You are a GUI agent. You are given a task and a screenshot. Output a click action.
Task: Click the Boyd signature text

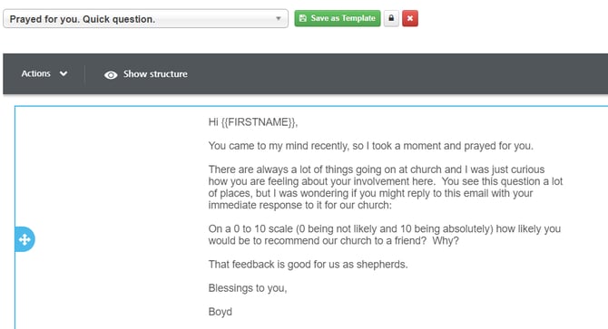pyautogui.click(x=220, y=312)
